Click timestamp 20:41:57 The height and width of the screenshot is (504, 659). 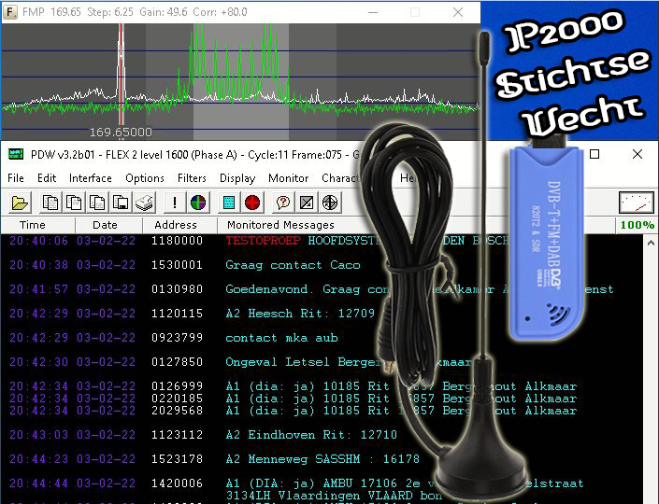(x=38, y=289)
